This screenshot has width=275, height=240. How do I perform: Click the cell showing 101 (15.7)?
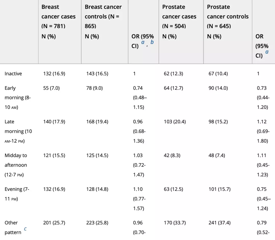(219, 189)
